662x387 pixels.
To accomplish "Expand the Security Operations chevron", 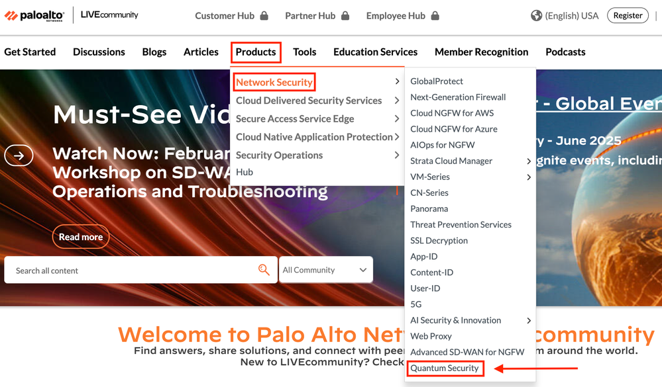I will 397,155.
